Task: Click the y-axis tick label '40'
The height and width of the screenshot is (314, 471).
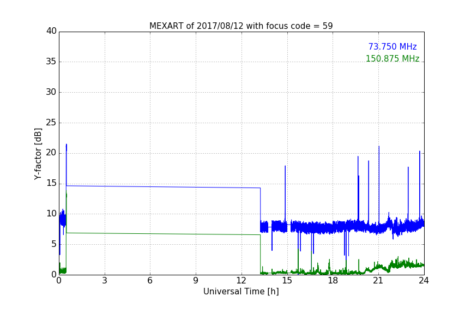Action: (x=51, y=31)
